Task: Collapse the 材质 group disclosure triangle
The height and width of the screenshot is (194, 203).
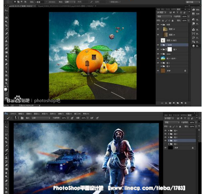Action: click(x=161, y=25)
